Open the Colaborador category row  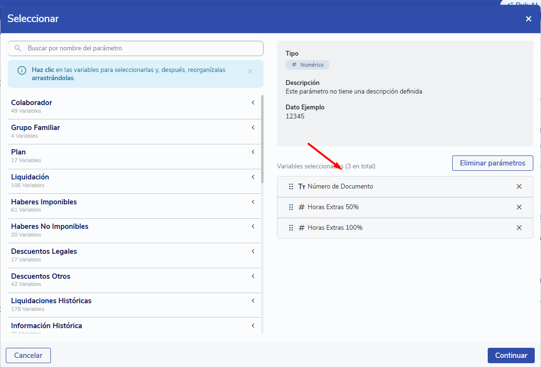(134, 107)
